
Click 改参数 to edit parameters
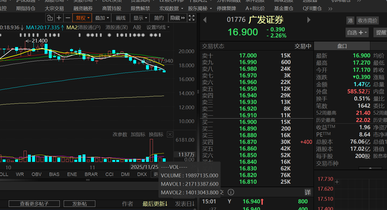pyautogui.click(x=120, y=135)
